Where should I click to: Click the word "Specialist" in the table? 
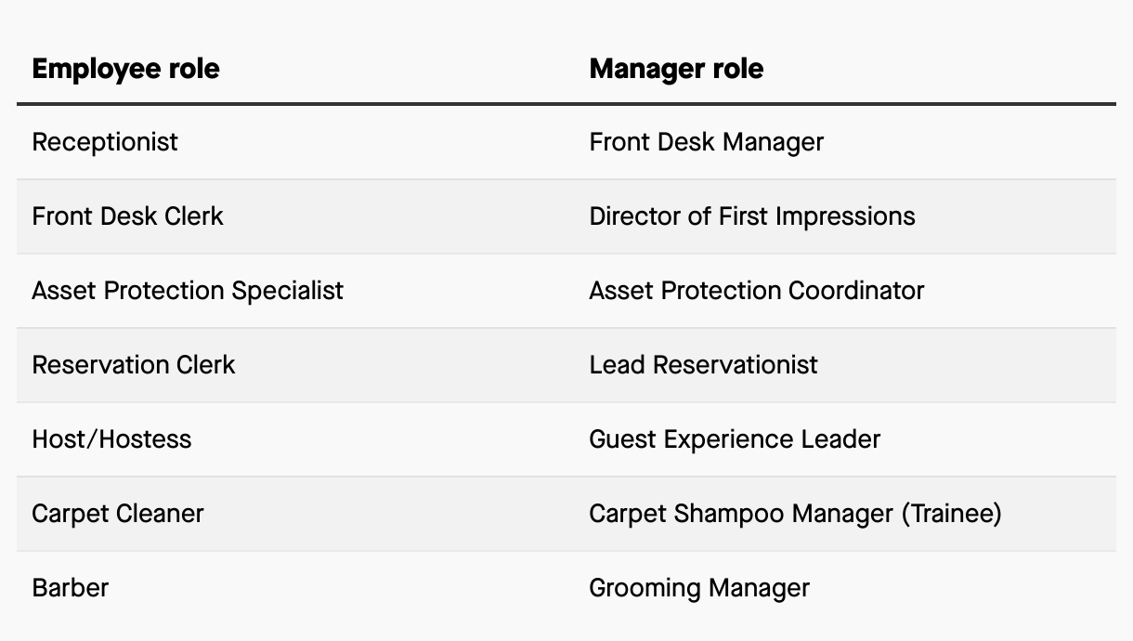point(287,291)
